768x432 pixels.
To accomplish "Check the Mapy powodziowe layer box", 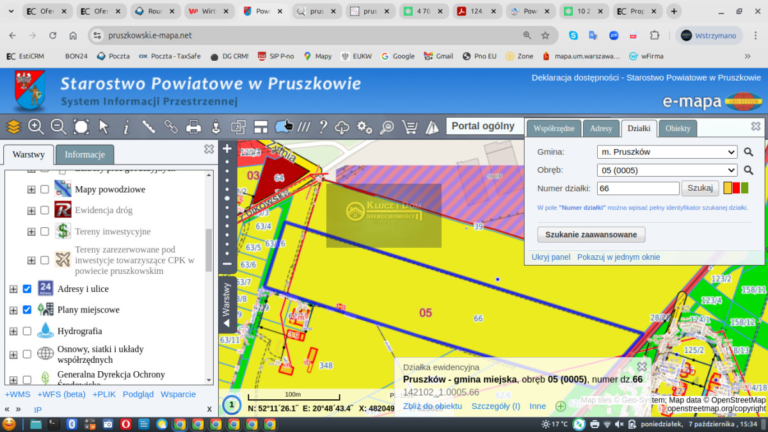I will point(45,189).
